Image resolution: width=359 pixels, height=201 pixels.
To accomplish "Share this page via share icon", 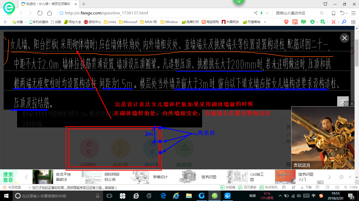I will [255, 13].
